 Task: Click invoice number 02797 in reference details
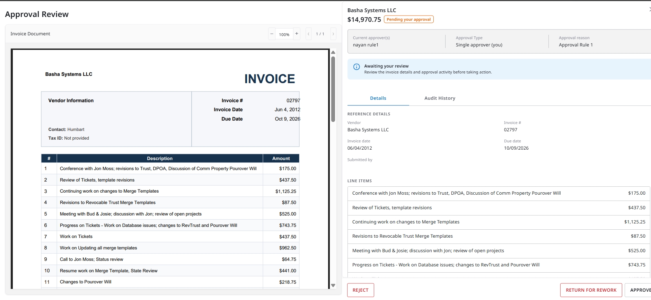coord(510,130)
